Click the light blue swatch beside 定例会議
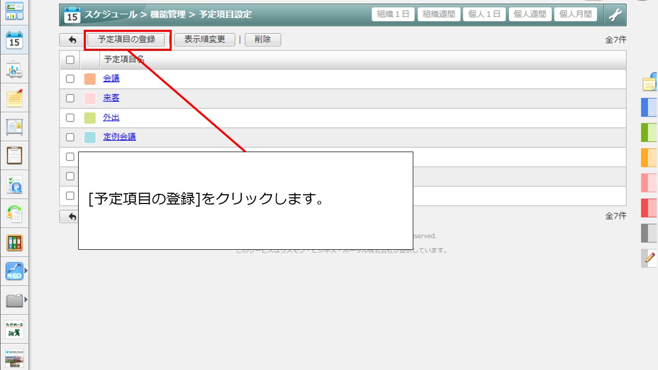Screen dimensions: 658x370 coord(90,137)
